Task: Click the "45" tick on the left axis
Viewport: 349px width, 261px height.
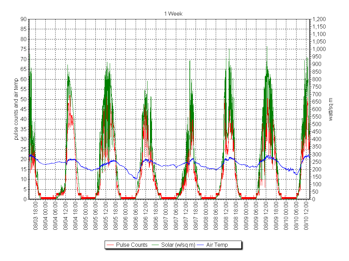Action: pyautogui.click(x=24, y=109)
